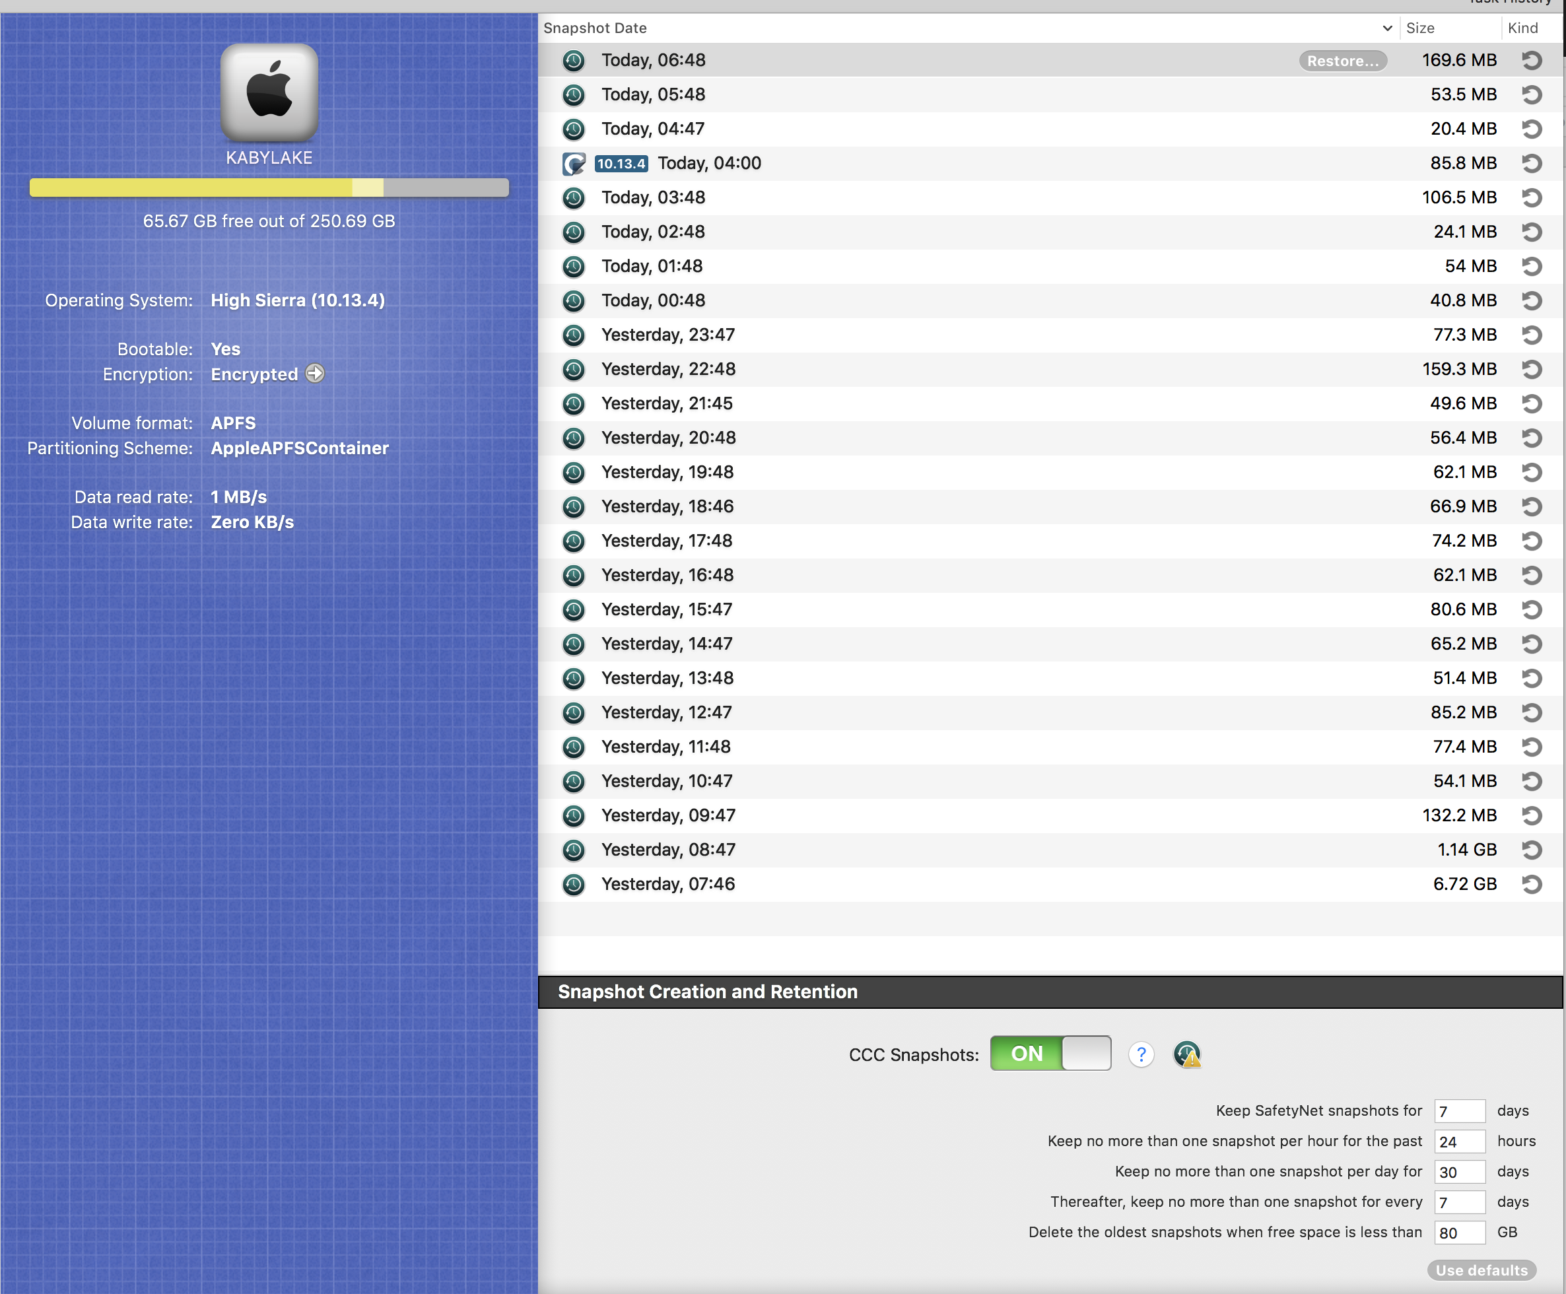Click the snapshot clock icon for Yesterday, 21:45
Viewport: 1566px width, 1294px height.
[x=573, y=403]
